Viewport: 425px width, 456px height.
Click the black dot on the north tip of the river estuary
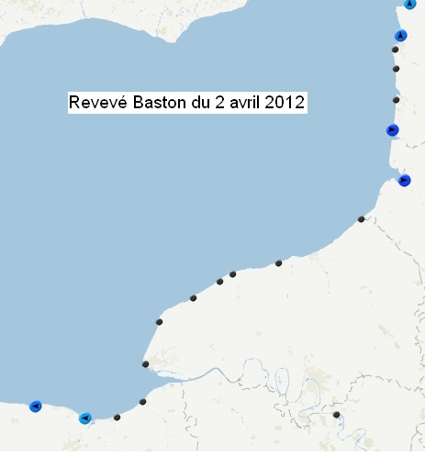[146, 364]
